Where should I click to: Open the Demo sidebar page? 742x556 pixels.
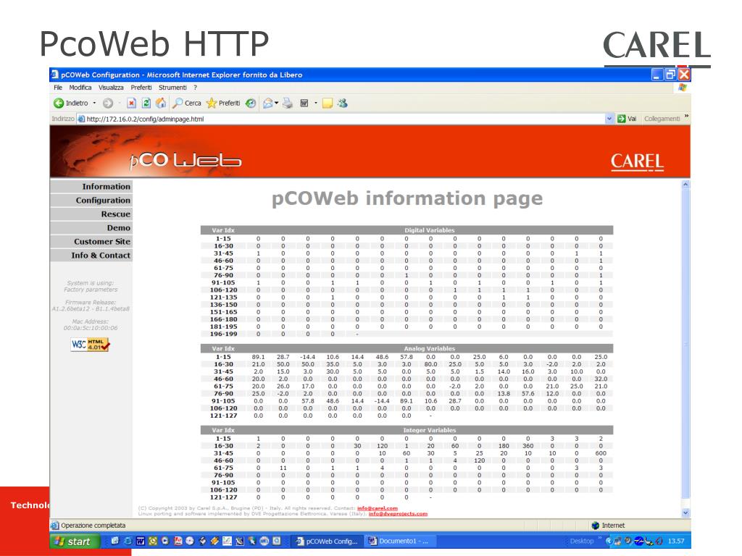pyautogui.click(x=91, y=228)
